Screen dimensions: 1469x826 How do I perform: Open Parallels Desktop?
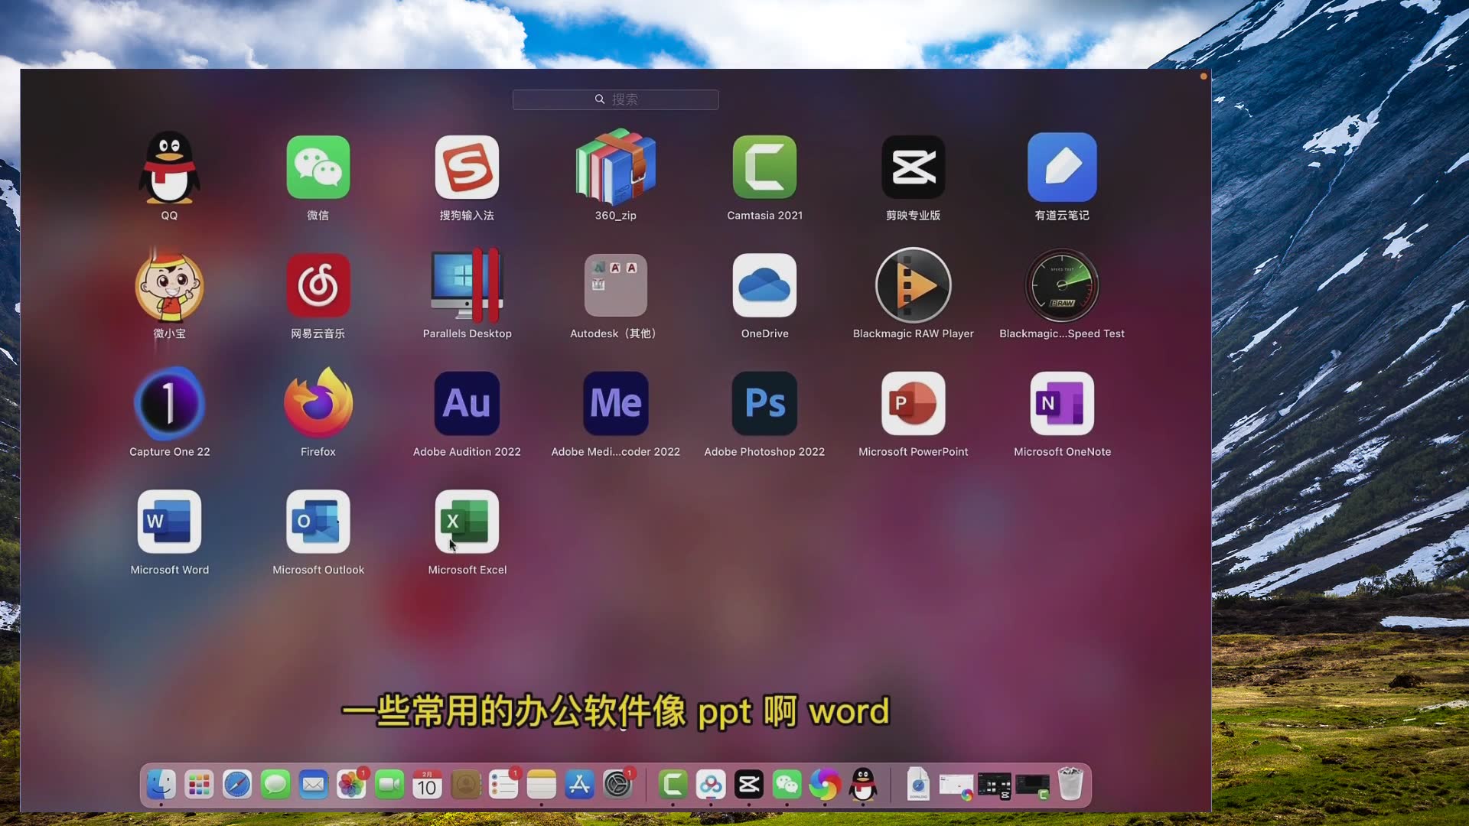(x=467, y=285)
